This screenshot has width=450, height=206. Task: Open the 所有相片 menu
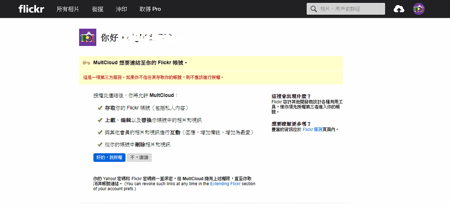pos(68,9)
